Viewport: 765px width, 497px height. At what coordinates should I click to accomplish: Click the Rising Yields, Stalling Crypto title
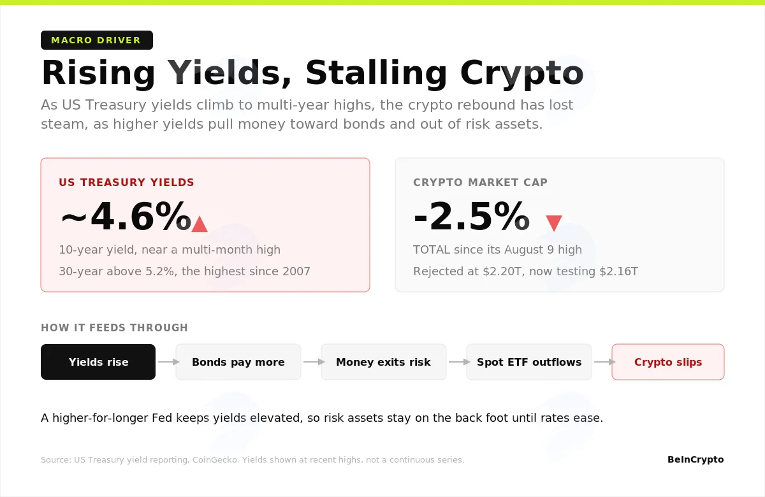click(x=312, y=73)
